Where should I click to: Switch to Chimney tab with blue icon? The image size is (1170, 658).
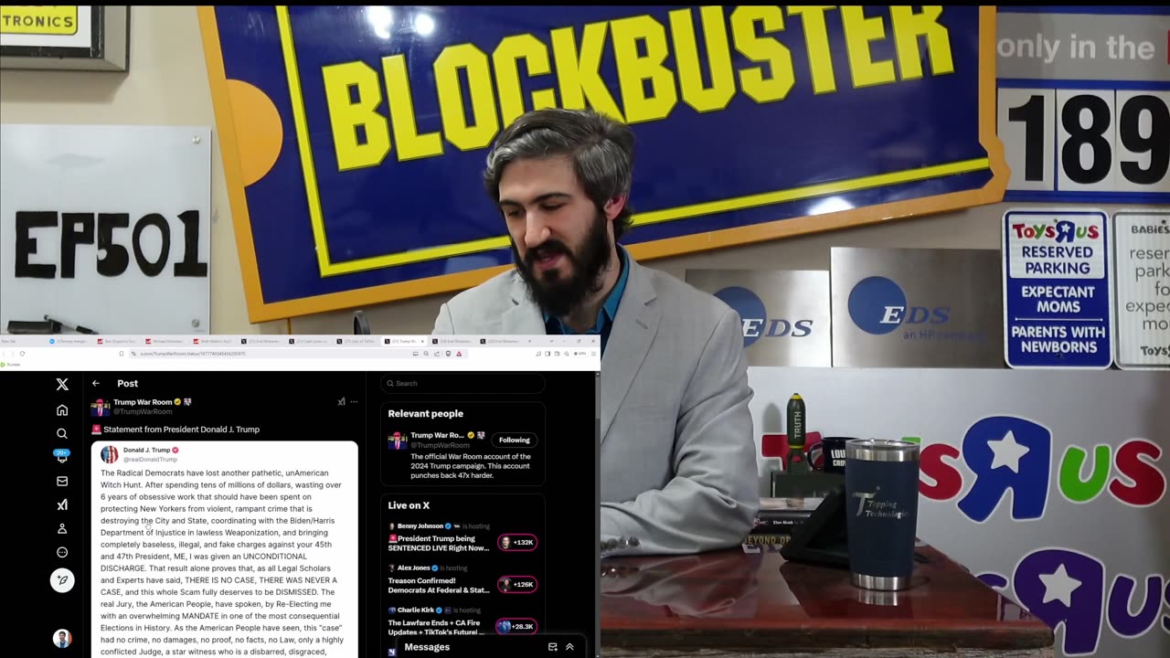[69, 341]
